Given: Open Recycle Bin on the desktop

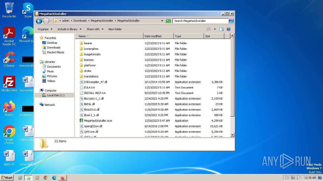Looking at the screenshot, I should (9, 10).
